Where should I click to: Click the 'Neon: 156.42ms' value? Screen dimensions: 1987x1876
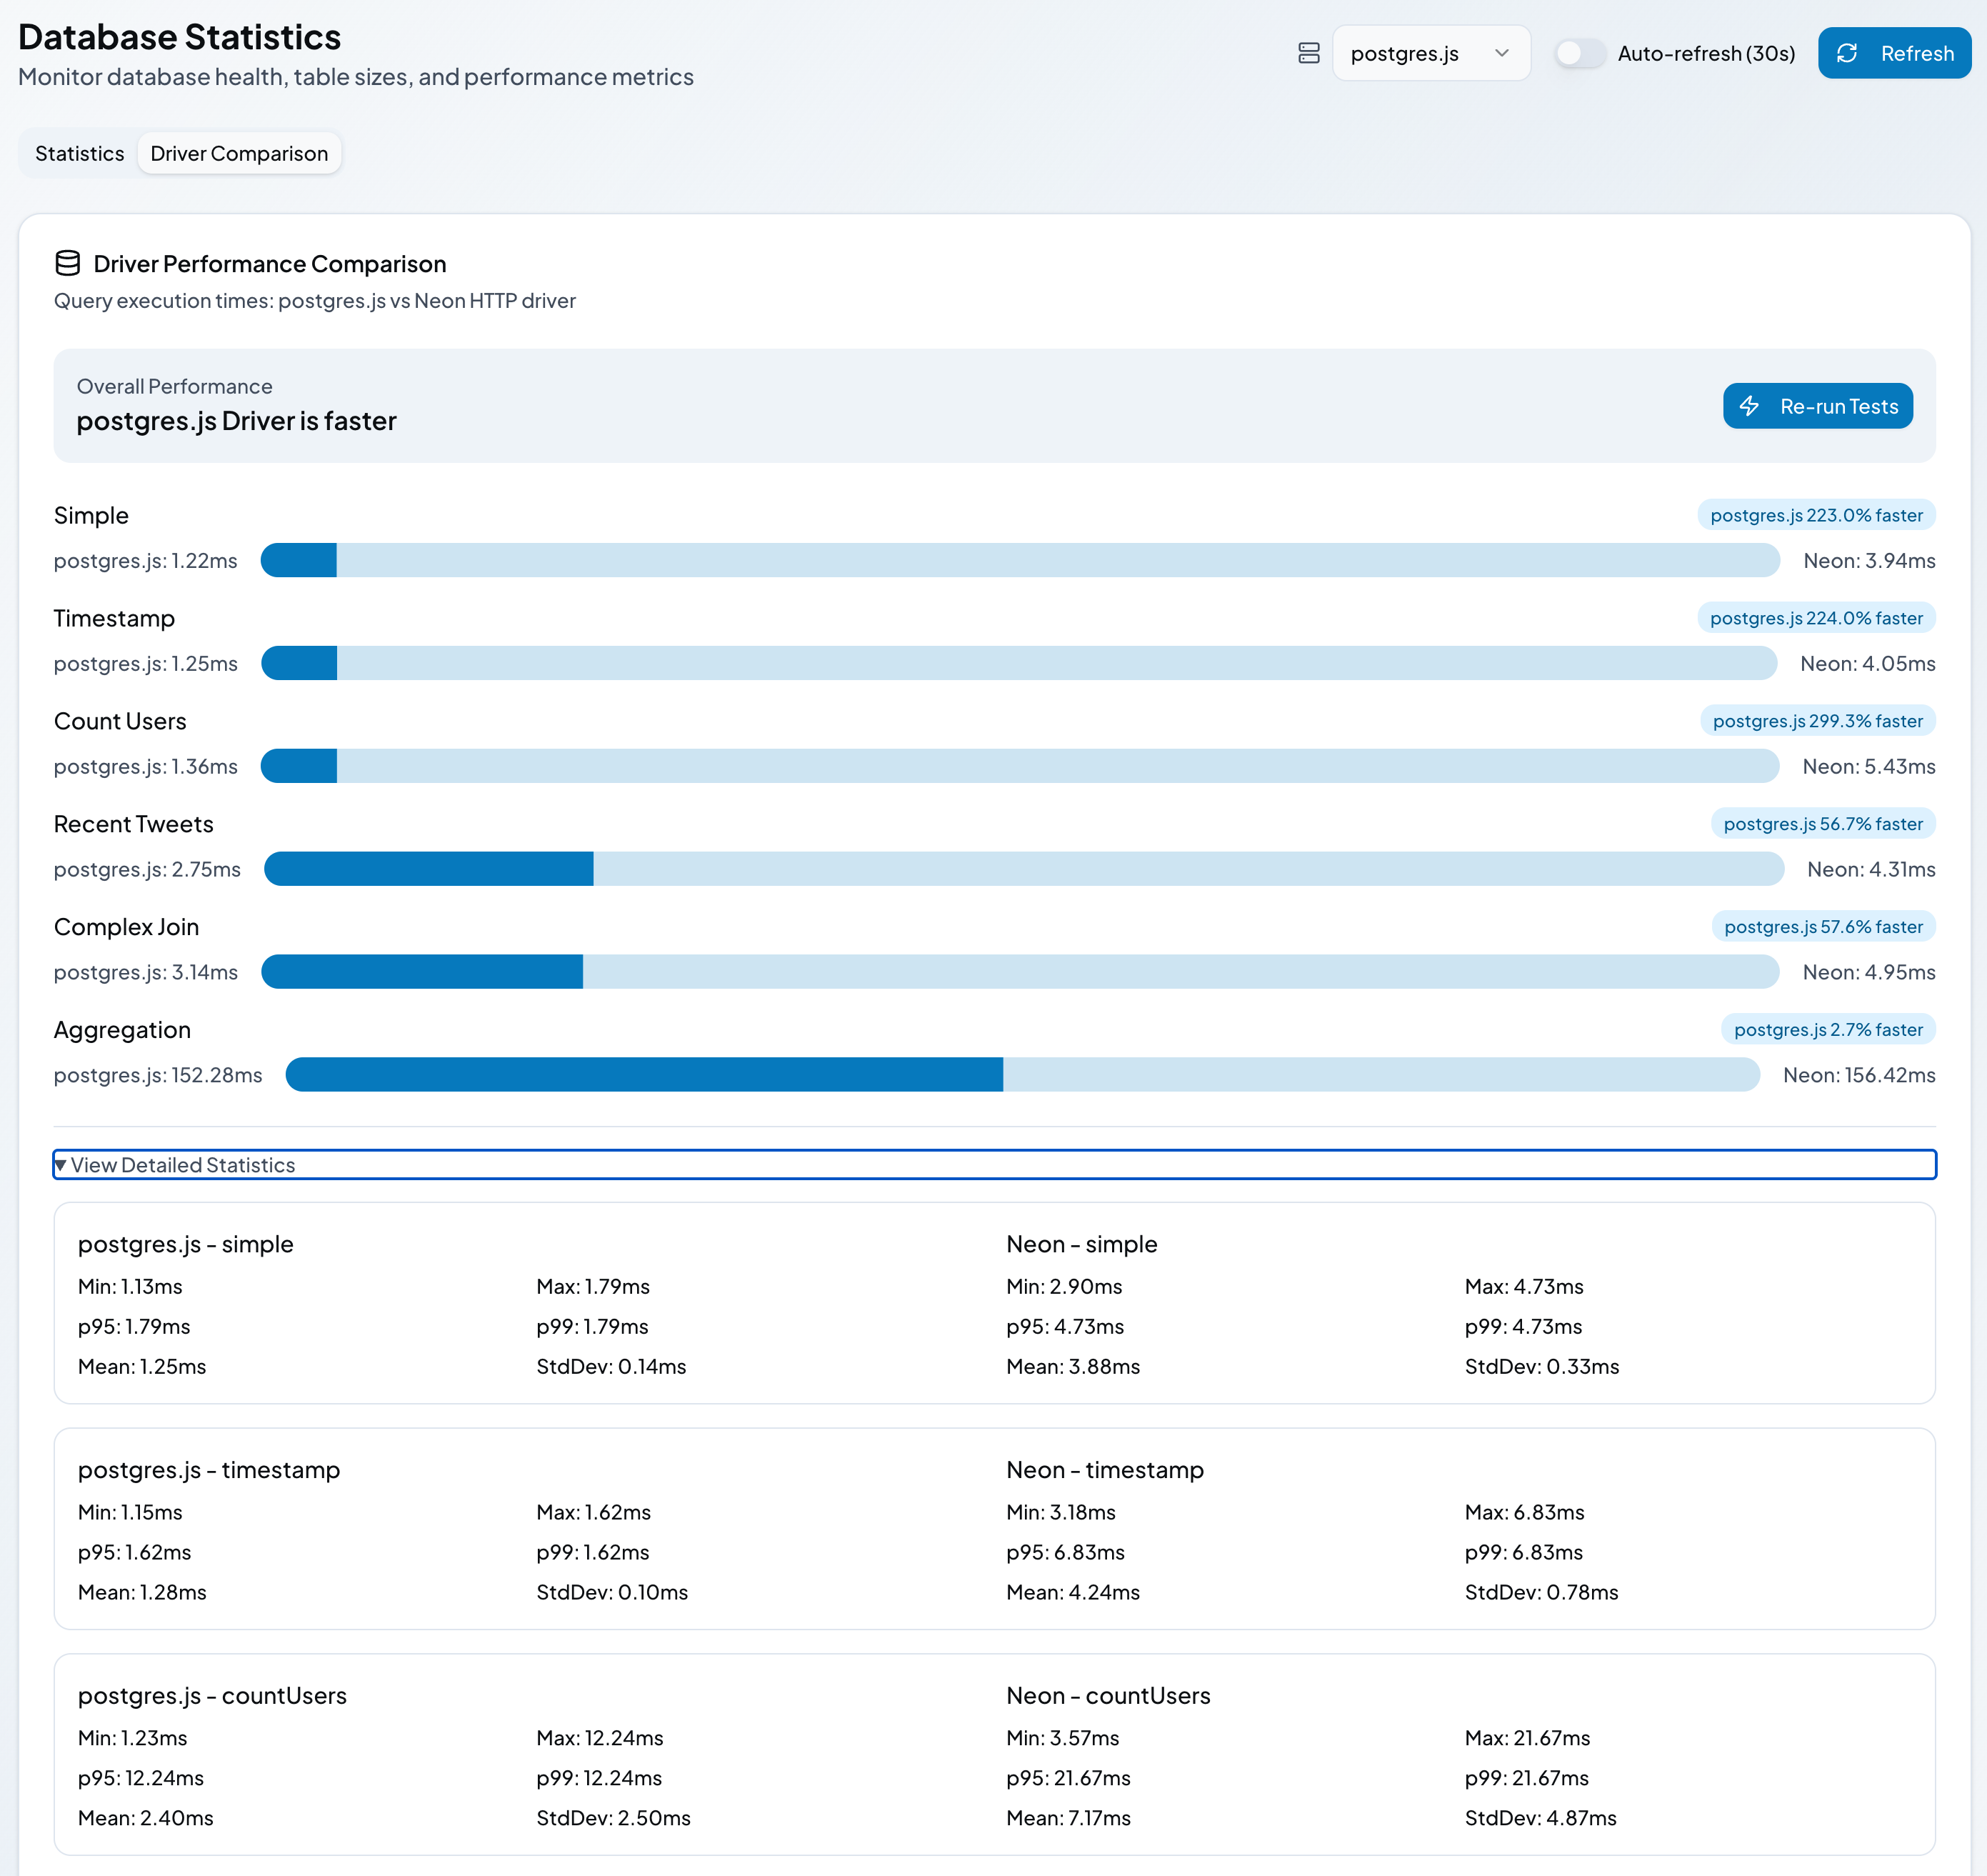tap(1859, 1076)
